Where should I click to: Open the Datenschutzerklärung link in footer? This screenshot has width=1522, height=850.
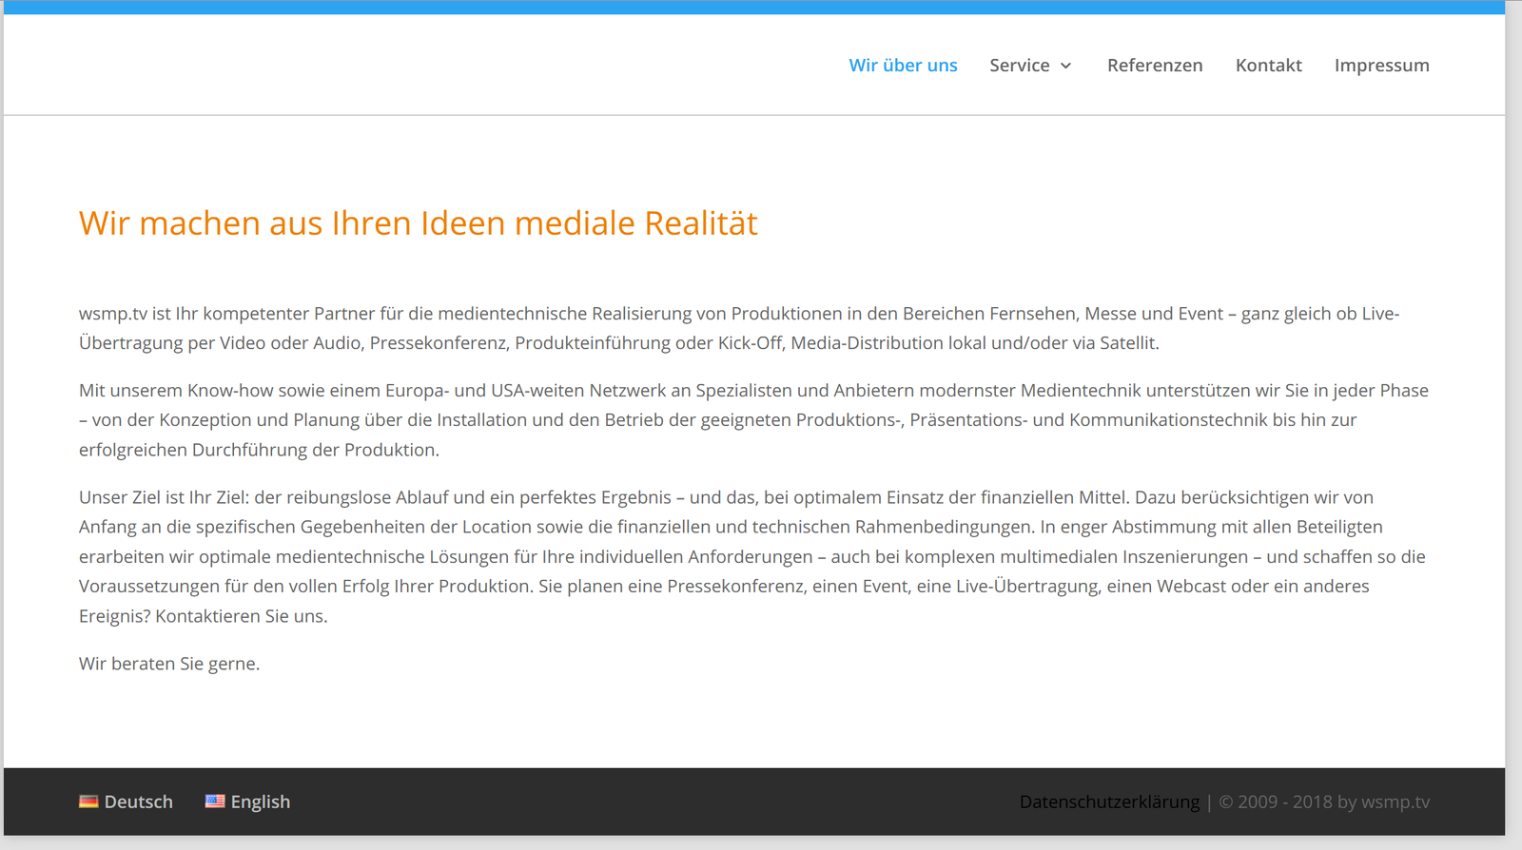coord(1109,802)
